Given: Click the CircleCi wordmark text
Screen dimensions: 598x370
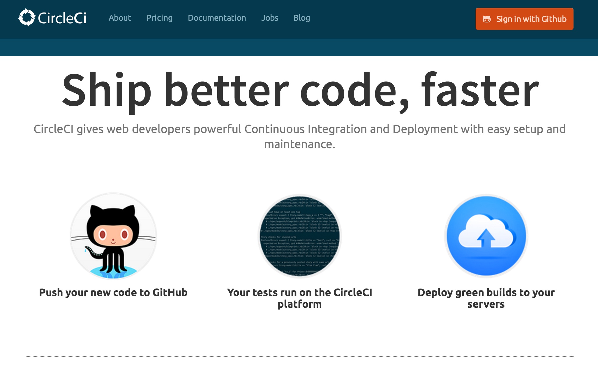Looking at the screenshot, I should 62,18.
